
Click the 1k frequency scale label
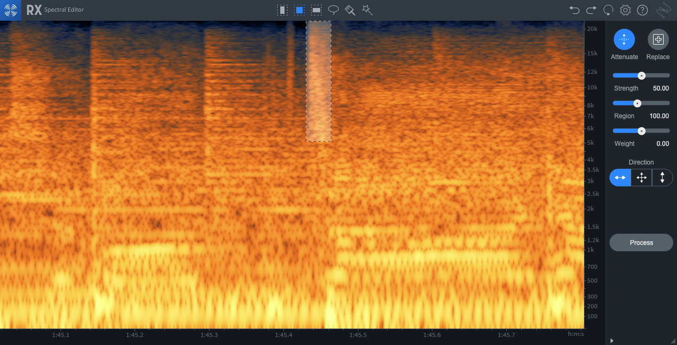[590, 249]
